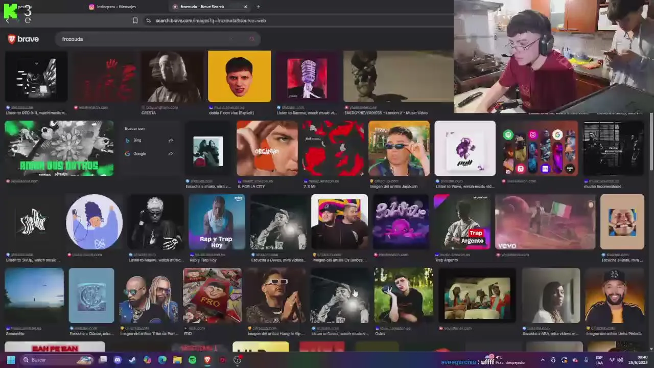Screen dimensions: 654x368
Task: Open File Explorer from the taskbar
Action: [177, 360]
